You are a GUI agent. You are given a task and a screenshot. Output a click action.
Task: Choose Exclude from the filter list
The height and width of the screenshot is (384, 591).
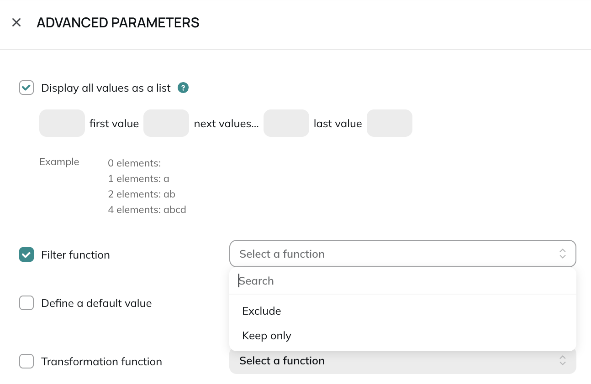tap(402, 311)
